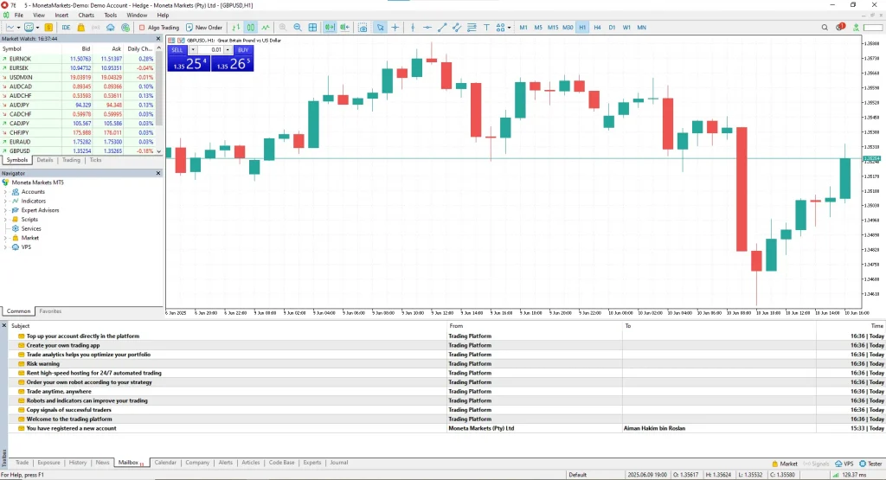Switch to M1 timeframe
886x480 pixels.
point(523,27)
